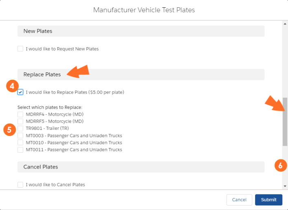This screenshot has height=210, width=288.
Task: Tick the MT0003 Passenger Cars checkbox
Action: click(x=20, y=136)
